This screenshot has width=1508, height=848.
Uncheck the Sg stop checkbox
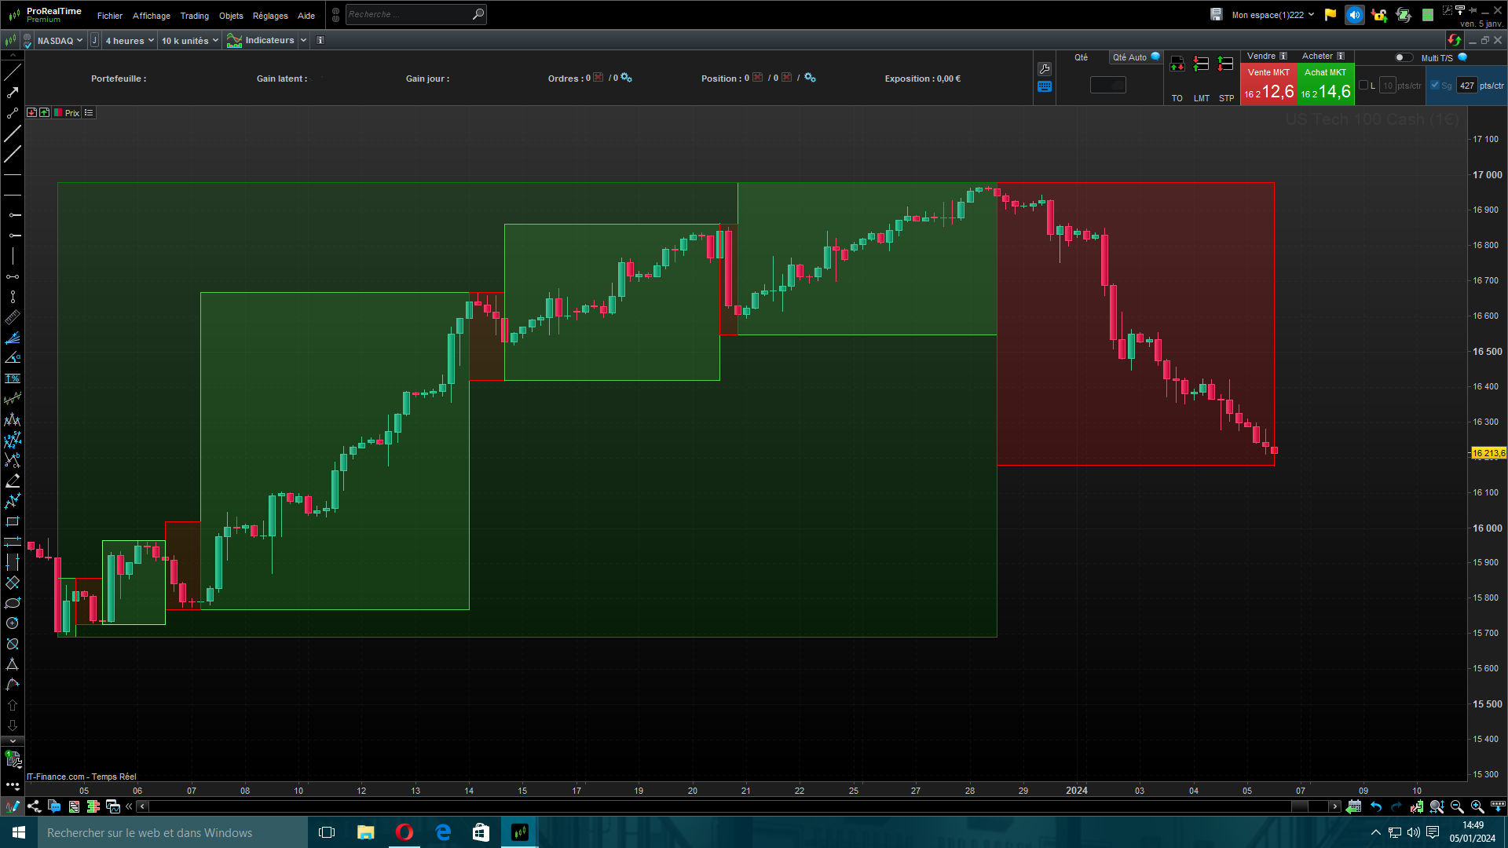(x=1435, y=86)
